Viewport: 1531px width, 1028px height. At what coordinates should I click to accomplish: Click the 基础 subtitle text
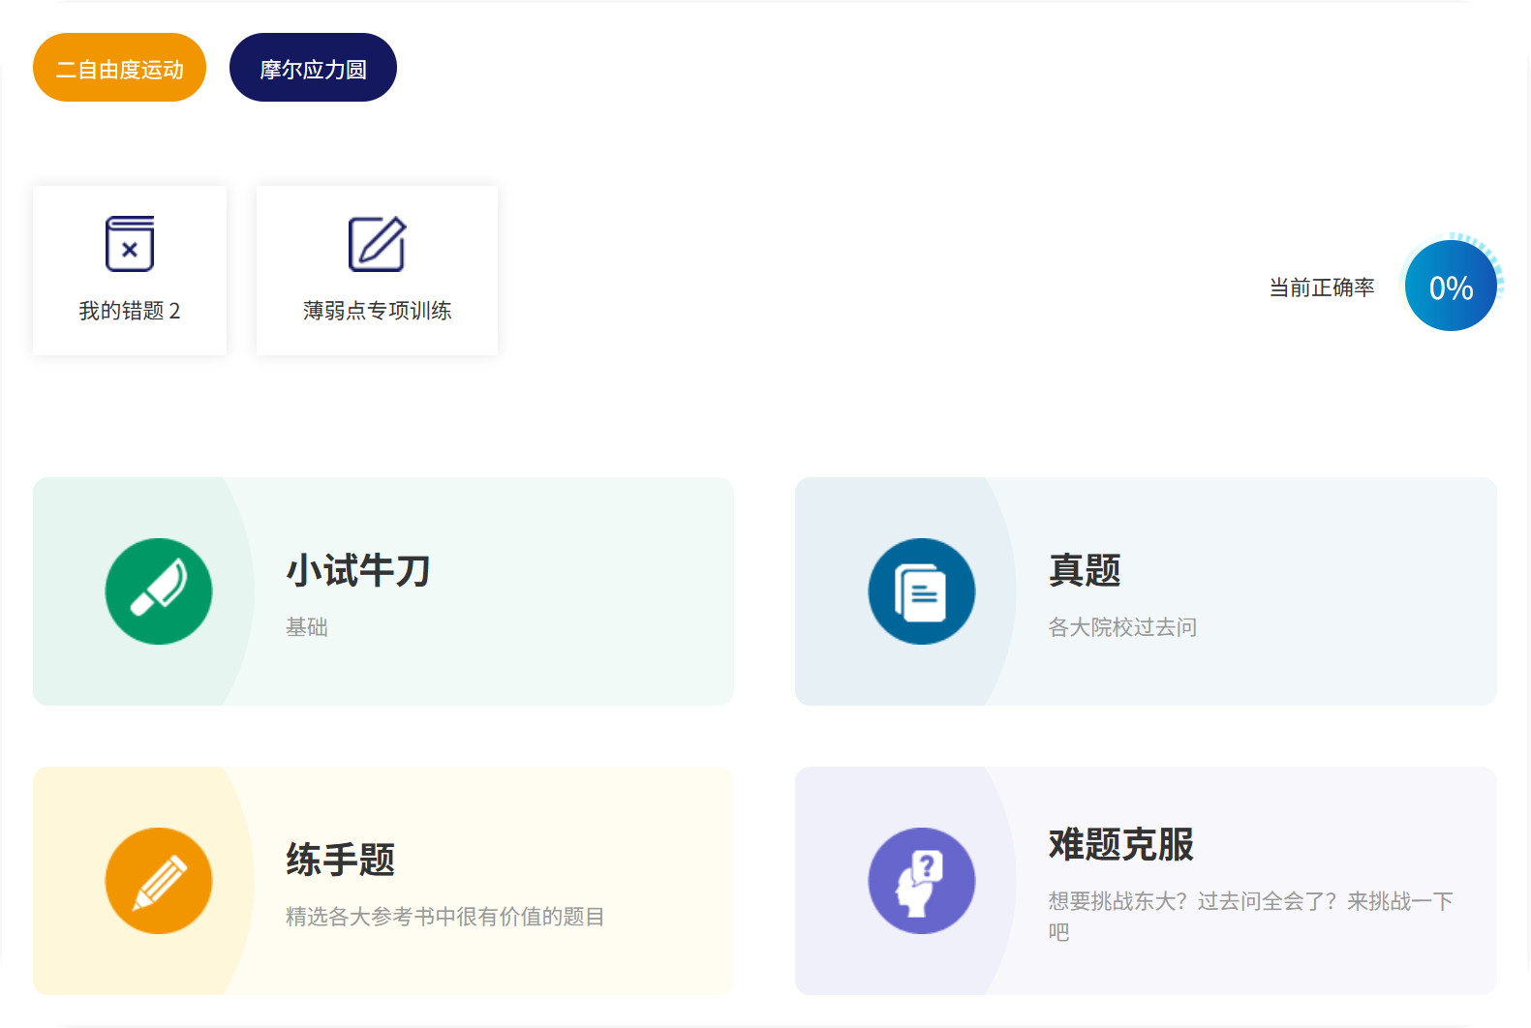pos(307,627)
